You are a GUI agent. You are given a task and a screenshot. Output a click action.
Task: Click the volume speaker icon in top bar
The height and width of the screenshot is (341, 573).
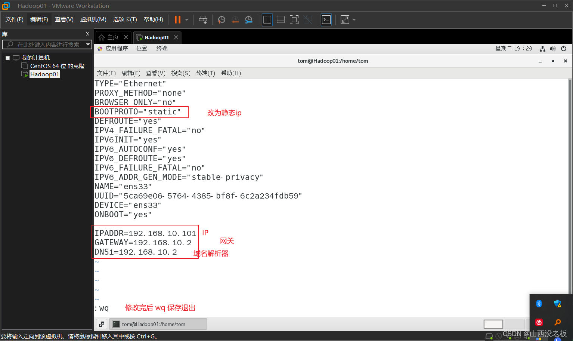(553, 49)
